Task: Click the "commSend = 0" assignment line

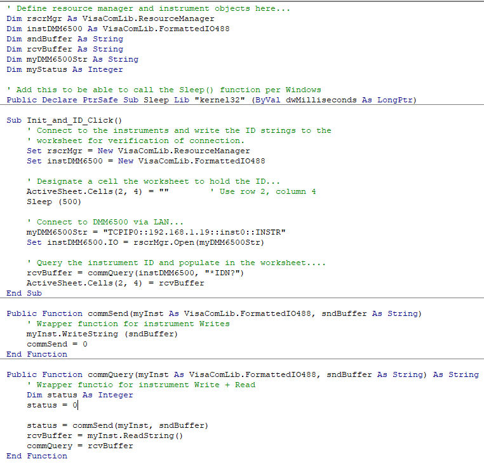Action: click(x=57, y=344)
